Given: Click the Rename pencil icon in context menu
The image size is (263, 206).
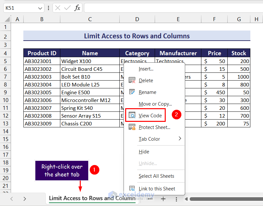Looking at the screenshot, I should [132, 92].
